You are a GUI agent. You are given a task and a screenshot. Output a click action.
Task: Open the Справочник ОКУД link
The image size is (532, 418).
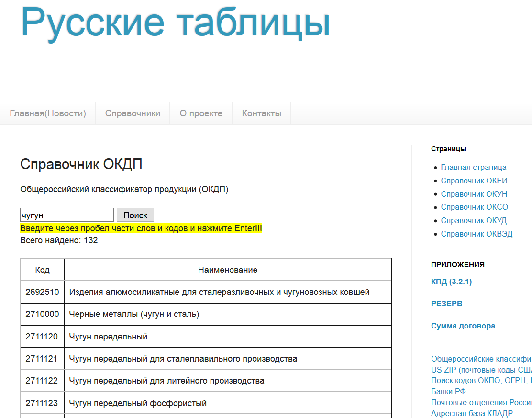474,220
